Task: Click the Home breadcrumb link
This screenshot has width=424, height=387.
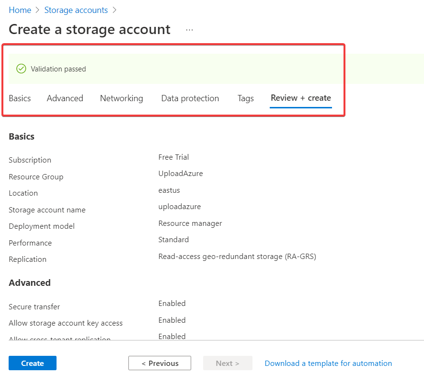Action: tap(20, 10)
